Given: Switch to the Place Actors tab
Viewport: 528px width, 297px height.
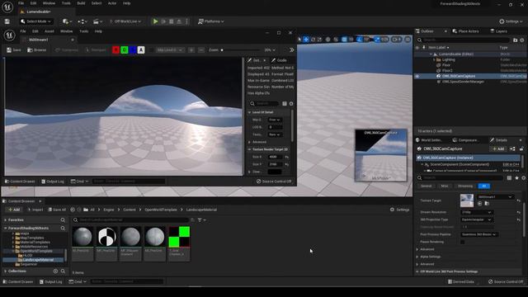Looking at the screenshot, I should [465, 31].
